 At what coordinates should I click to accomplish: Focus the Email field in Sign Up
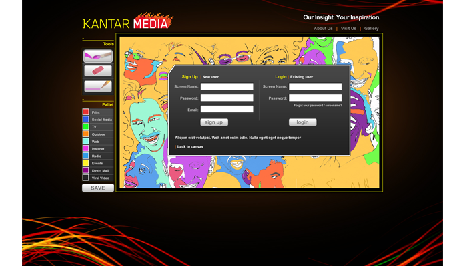pyautogui.click(x=227, y=109)
